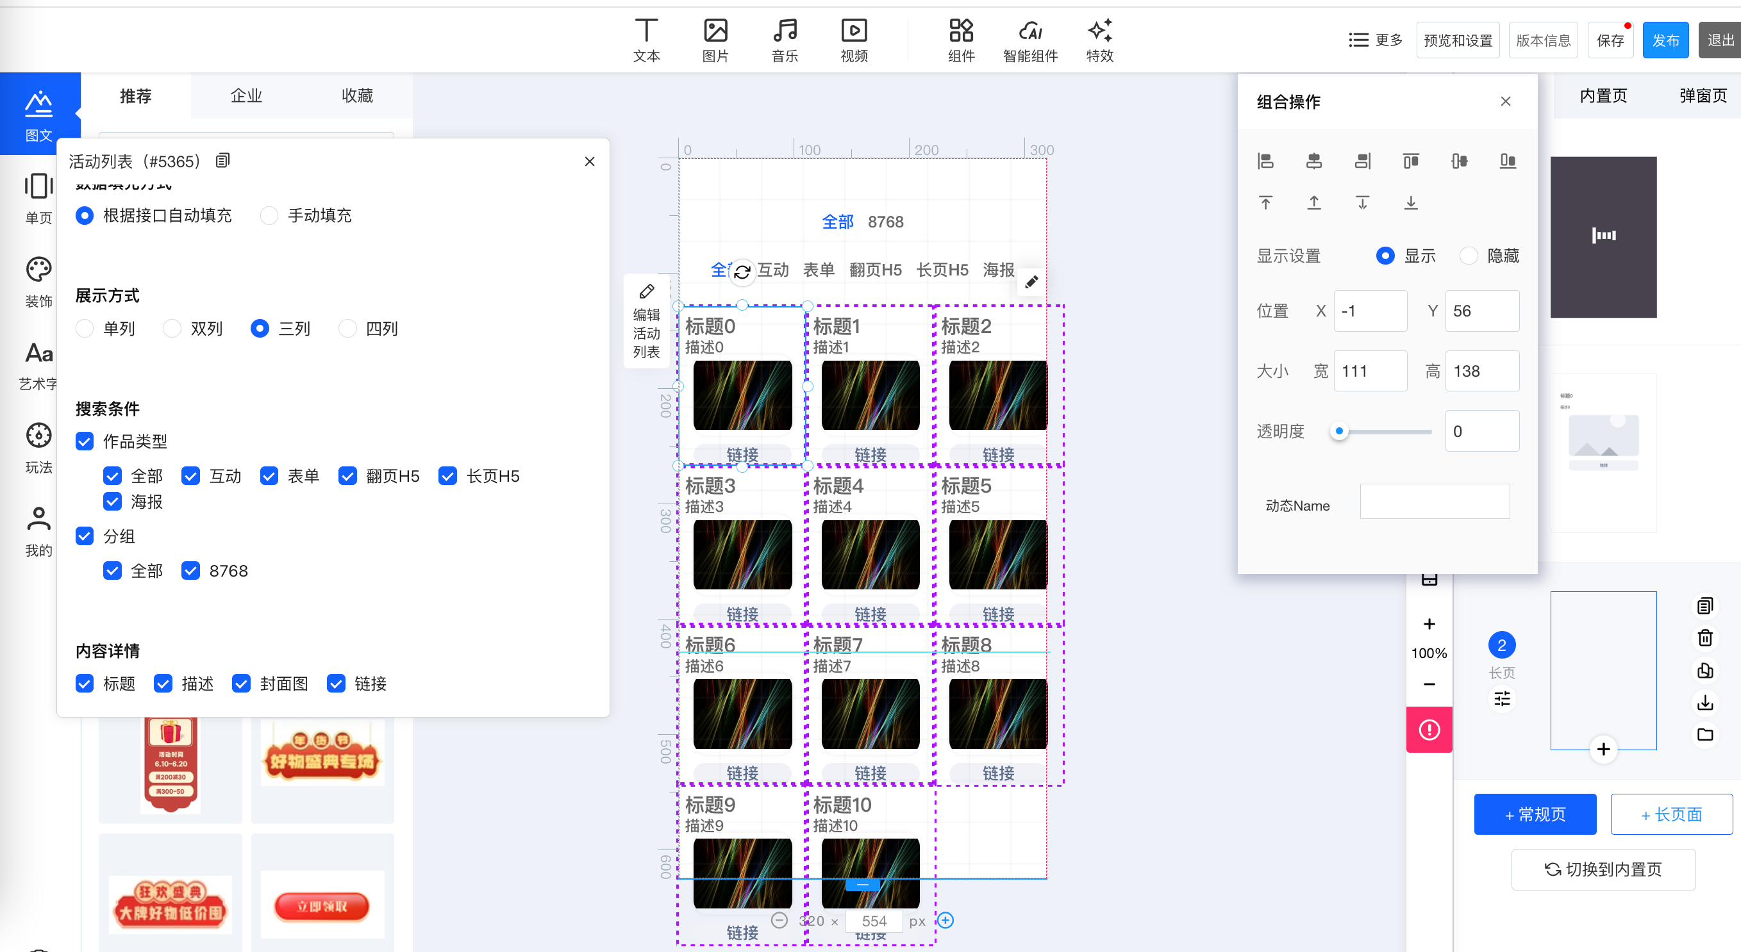Insert 音乐 from the top toolbar
1741x952 pixels.
point(784,40)
